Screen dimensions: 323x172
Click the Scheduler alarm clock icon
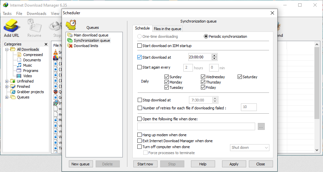click(71, 25)
